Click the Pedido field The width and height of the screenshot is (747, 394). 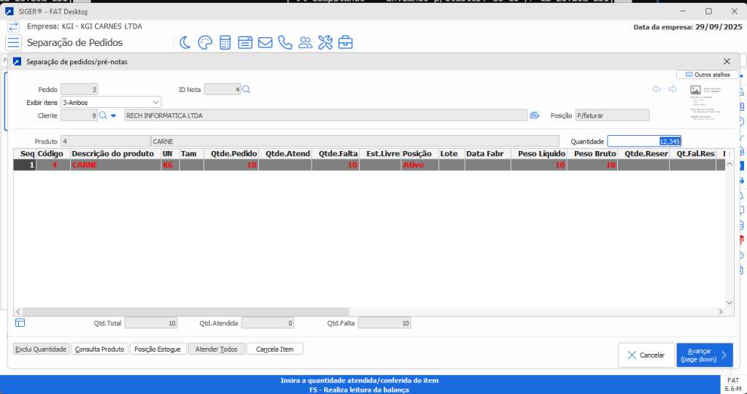(79, 89)
